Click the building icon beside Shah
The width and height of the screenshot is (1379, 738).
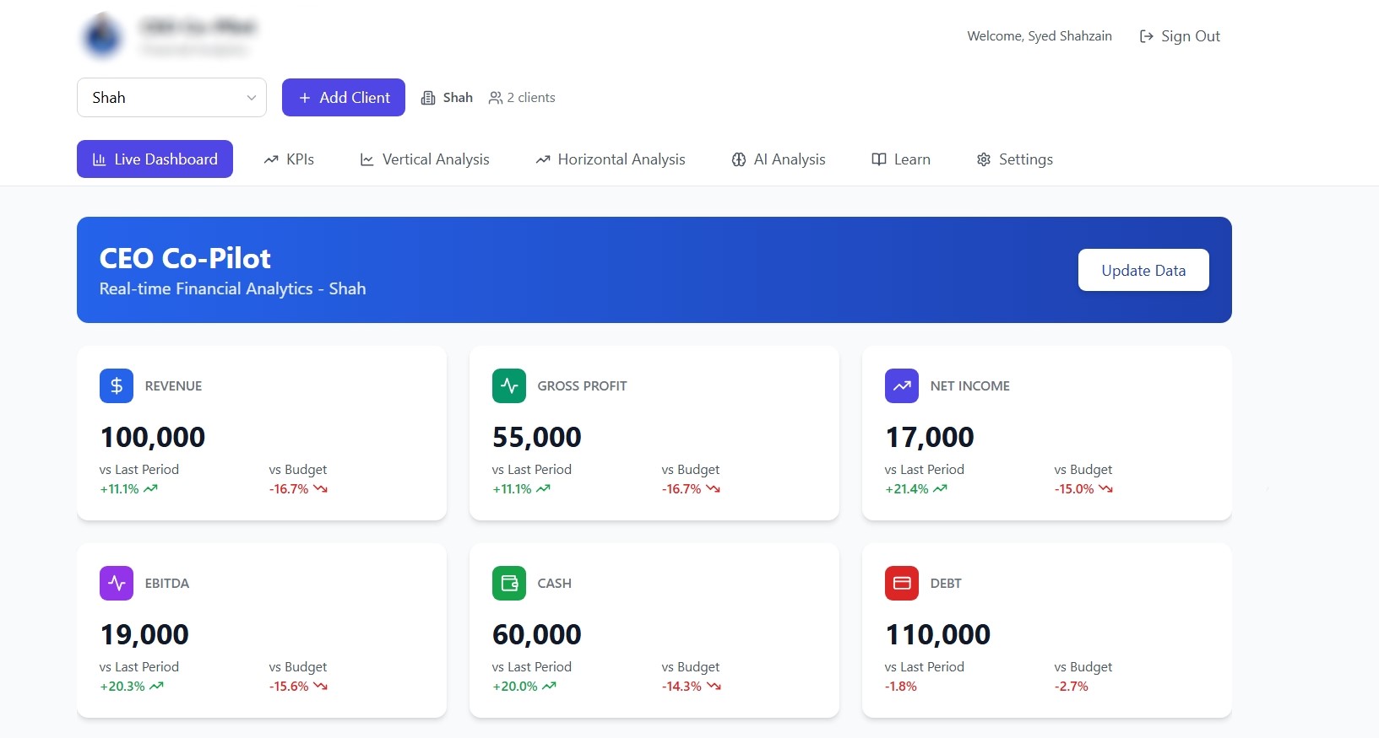coord(428,98)
